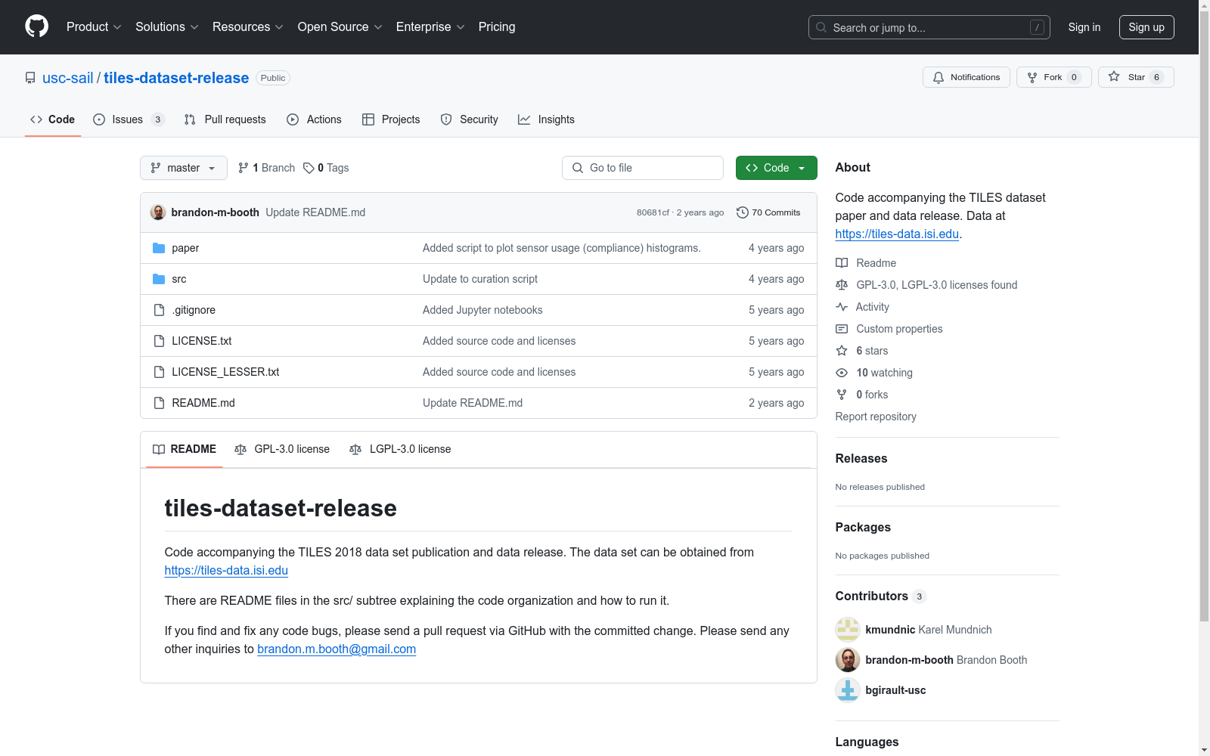The height and width of the screenshot is (756, 1210).
Task: Click the .gitignore file icon
Action: [159, 310]
